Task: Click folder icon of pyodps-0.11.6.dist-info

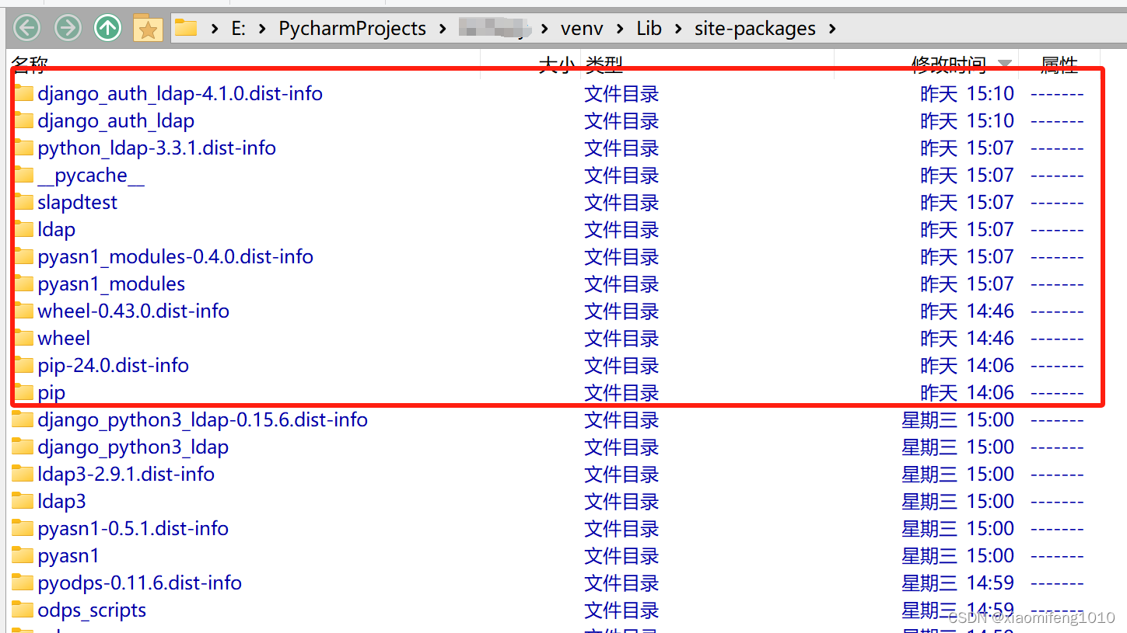Action: click(23, 583)
